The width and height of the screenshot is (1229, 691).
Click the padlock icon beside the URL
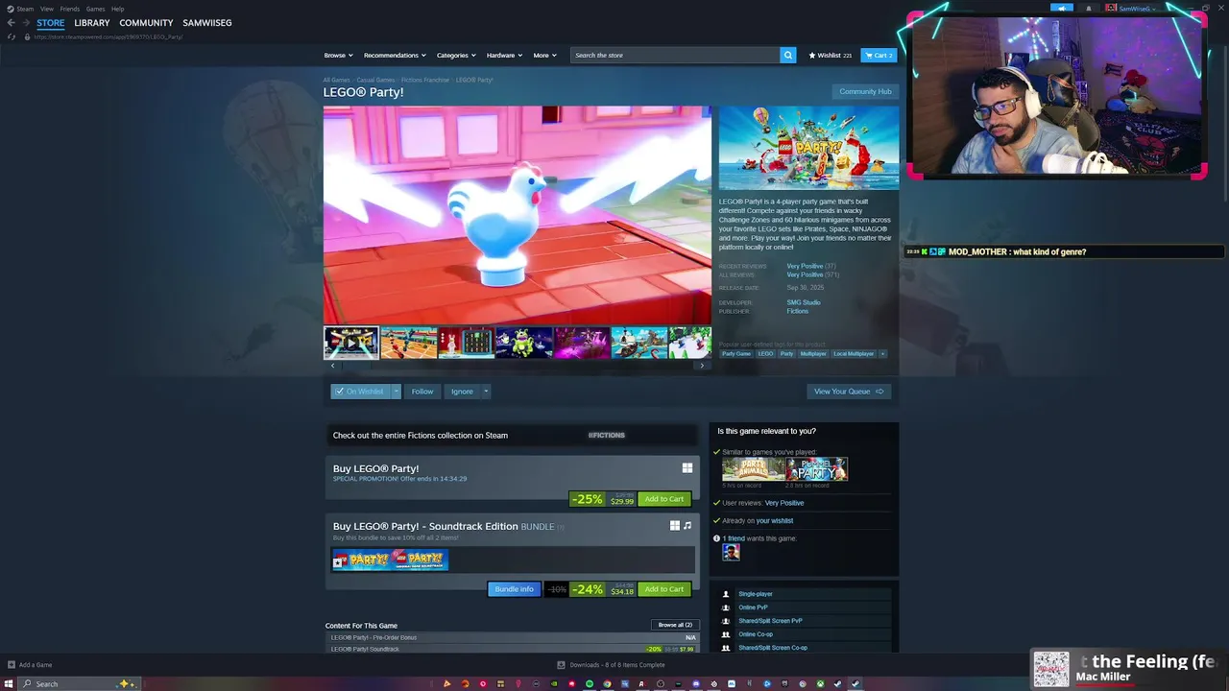[27, 36]
